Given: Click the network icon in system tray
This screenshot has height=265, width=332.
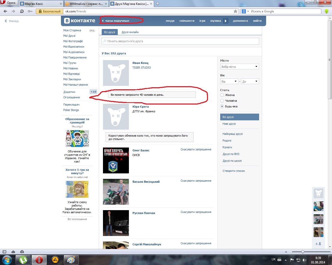Looking at the screenshot, I should pos(298,260).
